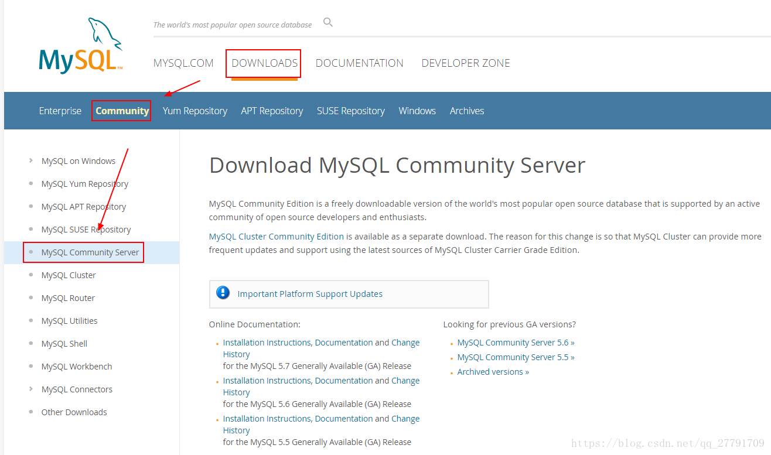The width and height of the screenshot is (771, 455).
Task: Click the search magnifier icon
Action: tap(328, 22)
